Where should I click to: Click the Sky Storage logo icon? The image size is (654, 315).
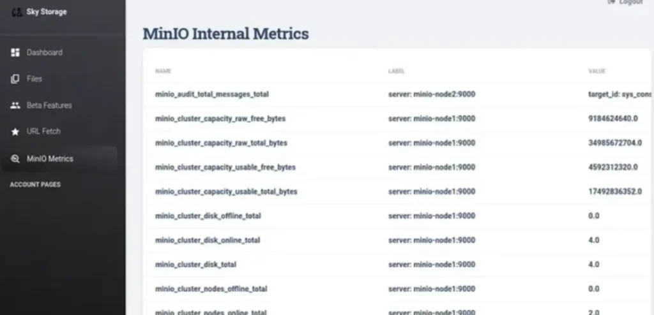point(17,12)
